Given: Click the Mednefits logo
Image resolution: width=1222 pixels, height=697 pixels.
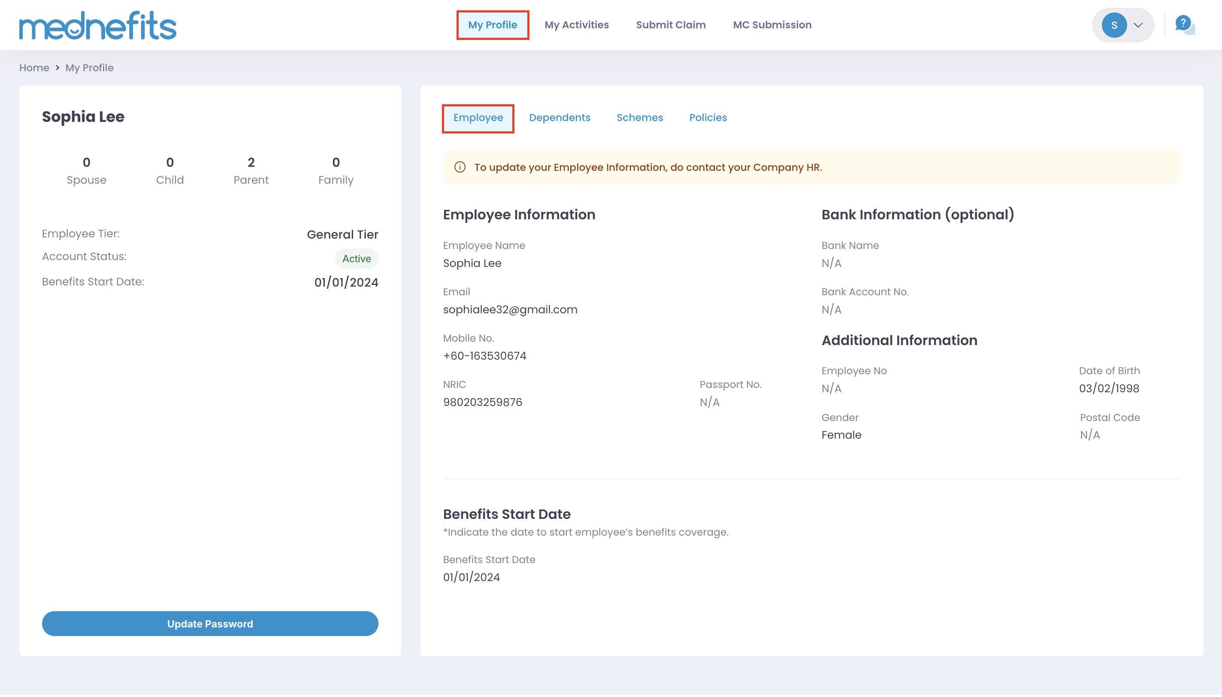Looking at the screenshot, I should (x=97, y=25).
